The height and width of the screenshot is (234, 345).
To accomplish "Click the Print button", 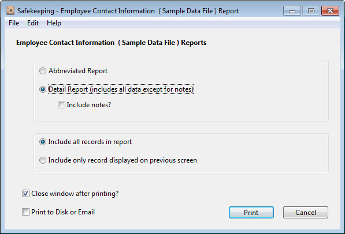I will (251, 212).
